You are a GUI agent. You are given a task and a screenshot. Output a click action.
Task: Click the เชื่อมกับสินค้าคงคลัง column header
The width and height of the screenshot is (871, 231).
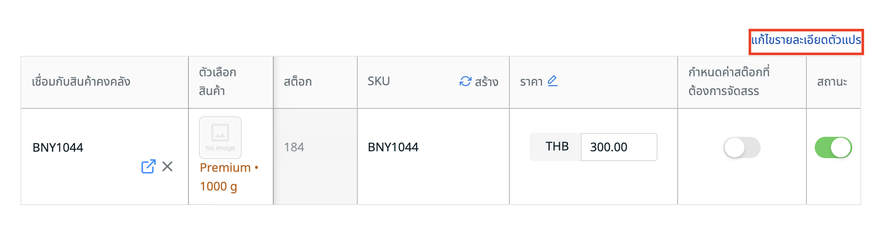tap(81, 82)
